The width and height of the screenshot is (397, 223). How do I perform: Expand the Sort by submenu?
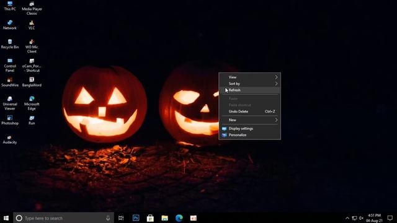point(249,84)
